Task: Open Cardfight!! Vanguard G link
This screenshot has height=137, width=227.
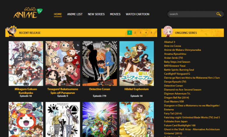Action: coord(177,74)
